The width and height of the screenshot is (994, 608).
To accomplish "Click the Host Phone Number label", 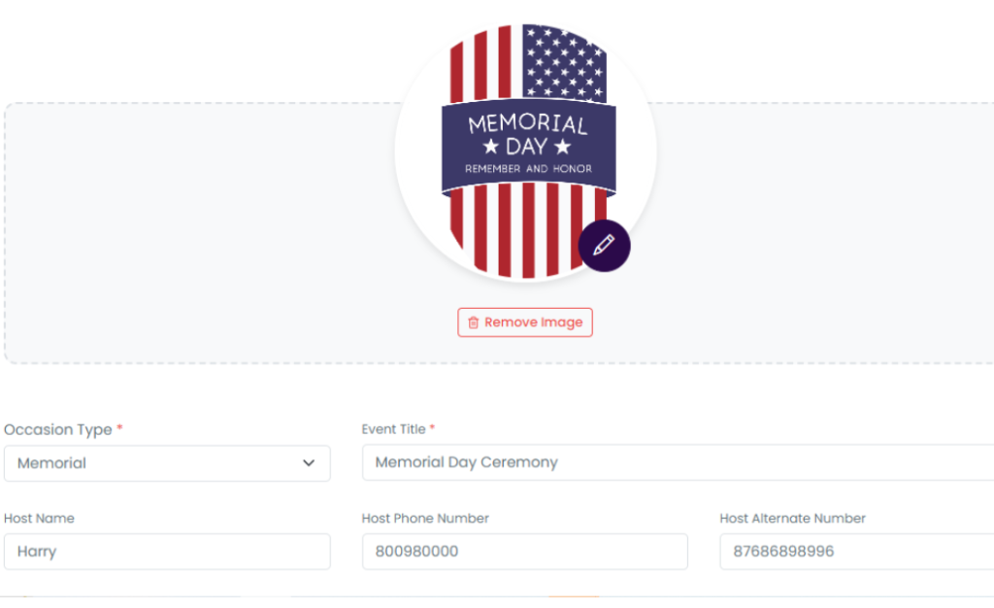I will pyautogui.click(x=425, y=519).
